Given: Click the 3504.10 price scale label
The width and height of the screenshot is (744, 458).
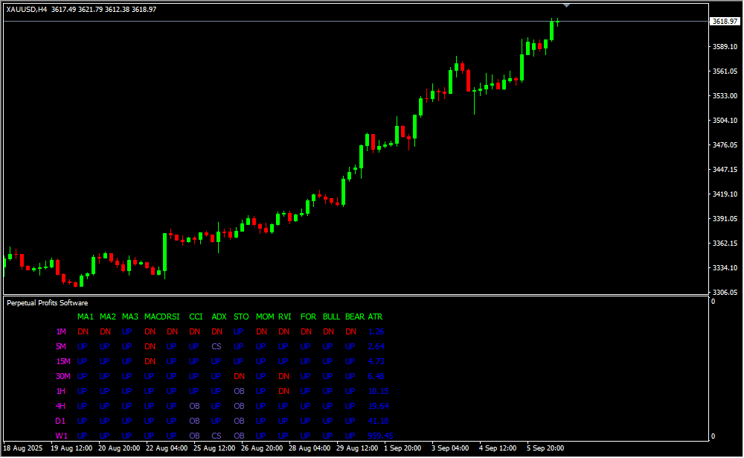Looking at the screenshot, I should click(x=725, y=121).
